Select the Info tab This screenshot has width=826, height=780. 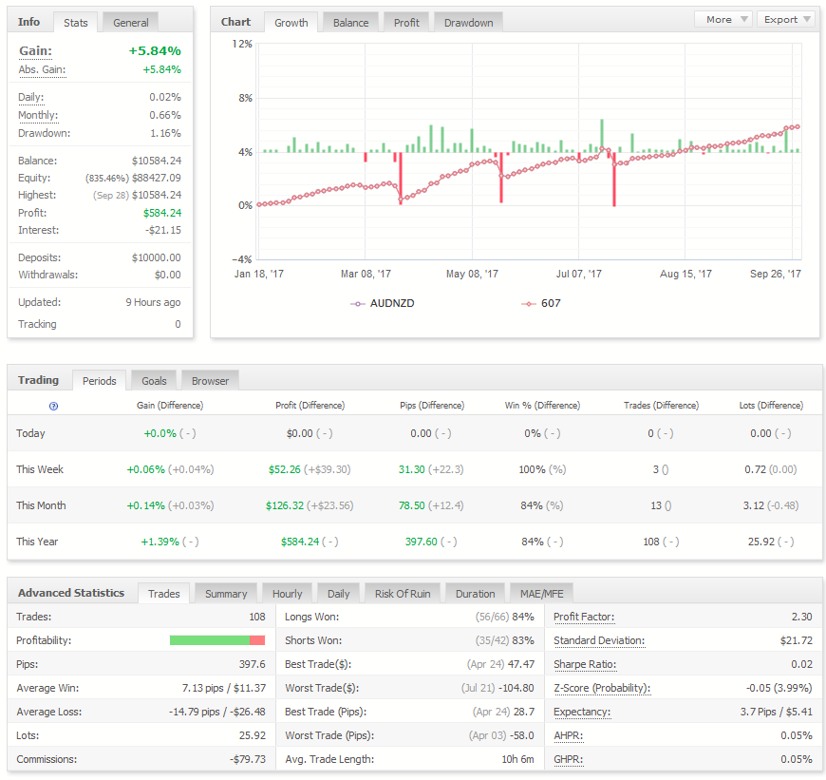(x=29, y=22)
